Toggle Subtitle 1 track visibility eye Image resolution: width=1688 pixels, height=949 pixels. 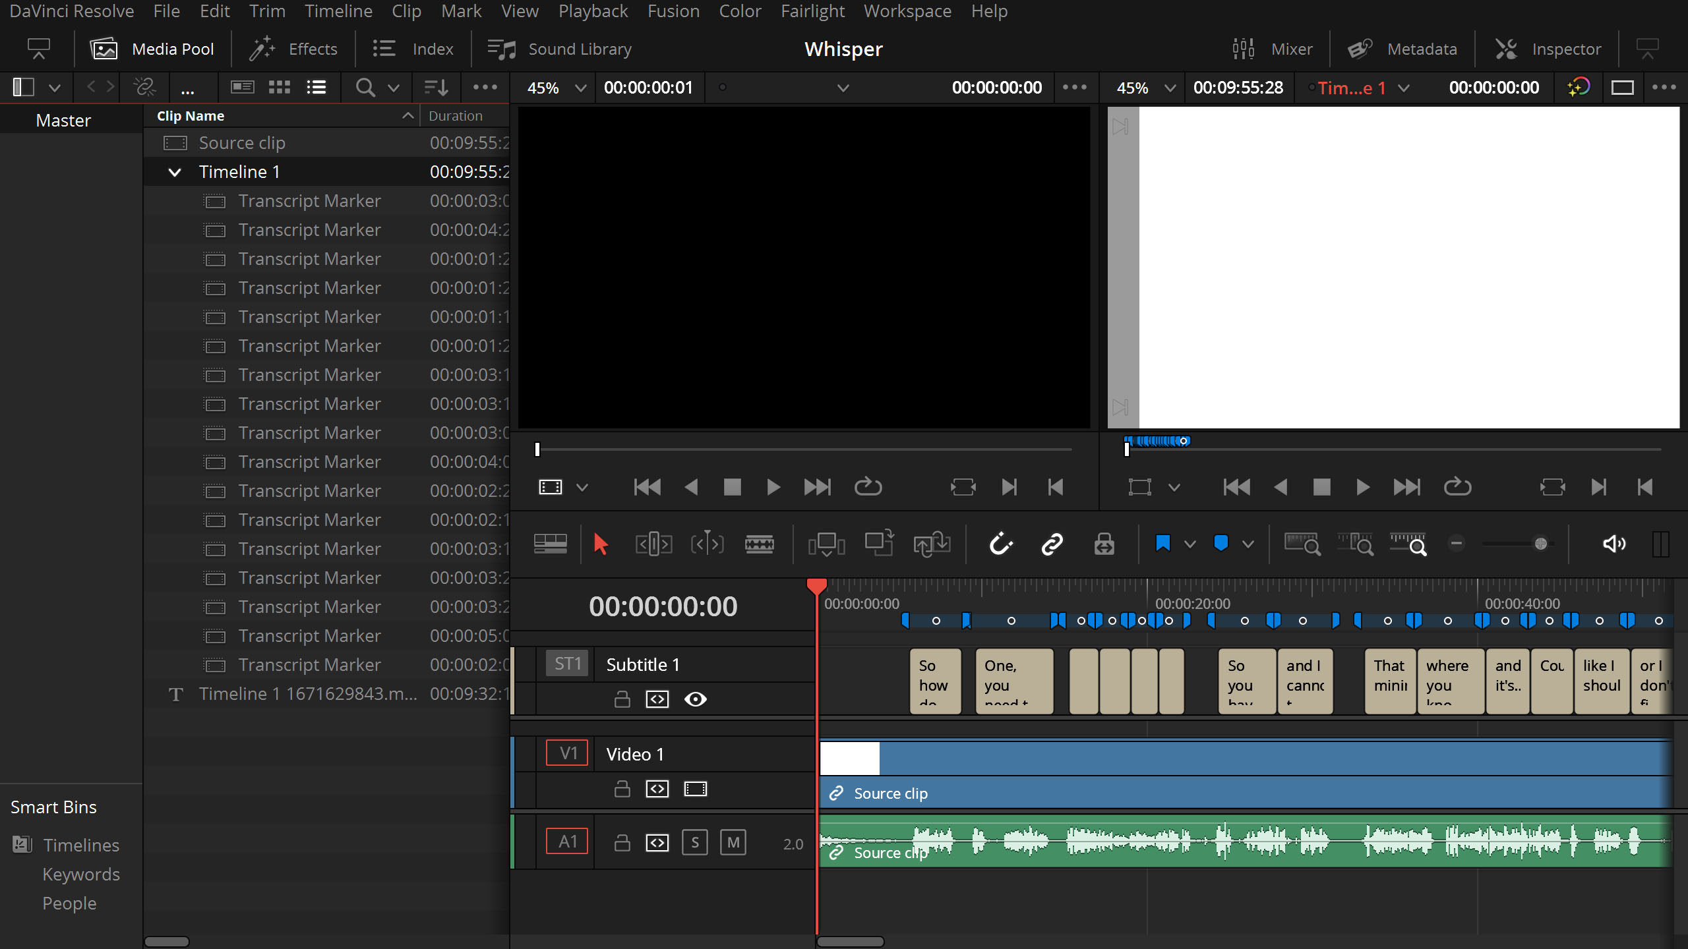(696, 699)
